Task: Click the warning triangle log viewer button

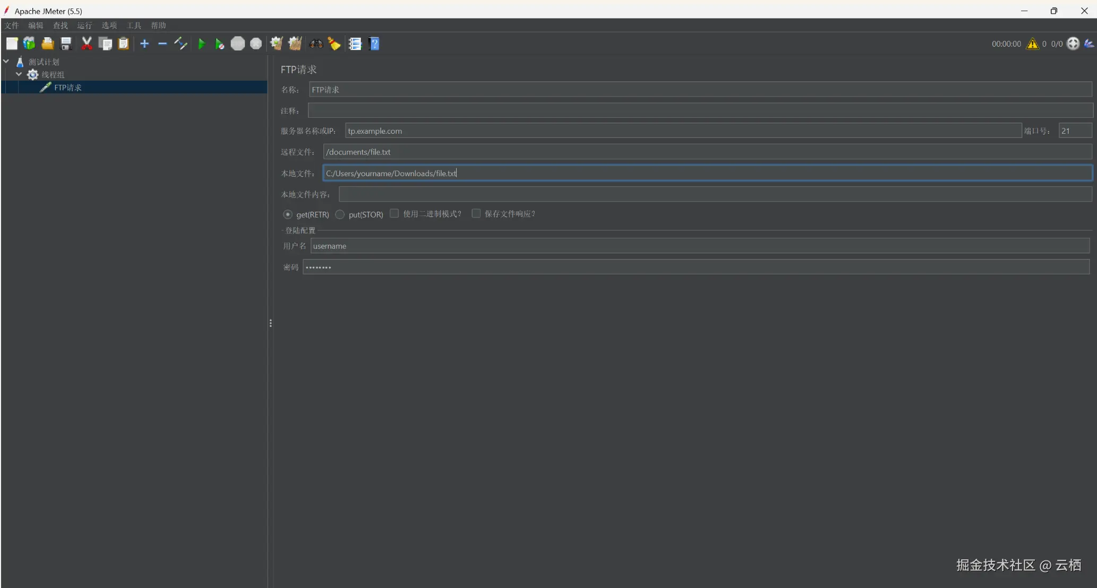Action: [1032, 44]
